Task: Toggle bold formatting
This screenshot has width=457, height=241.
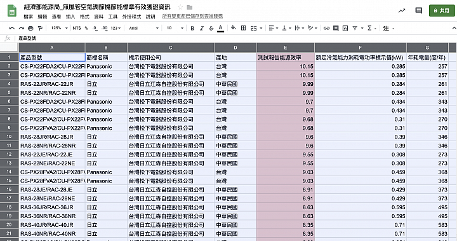Action: [192, 29]
